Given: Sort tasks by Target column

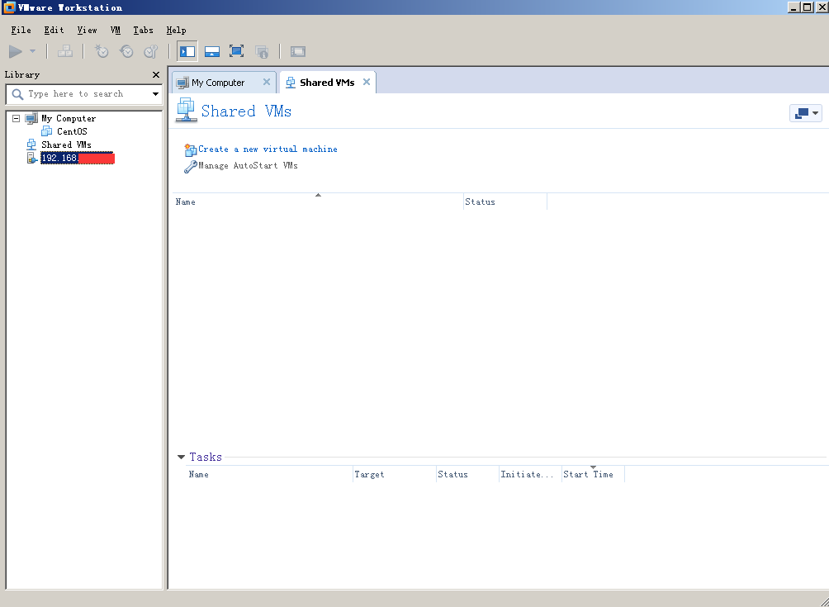Looking at the screenshot, I should pyautogui.click(x=395, y=474).
